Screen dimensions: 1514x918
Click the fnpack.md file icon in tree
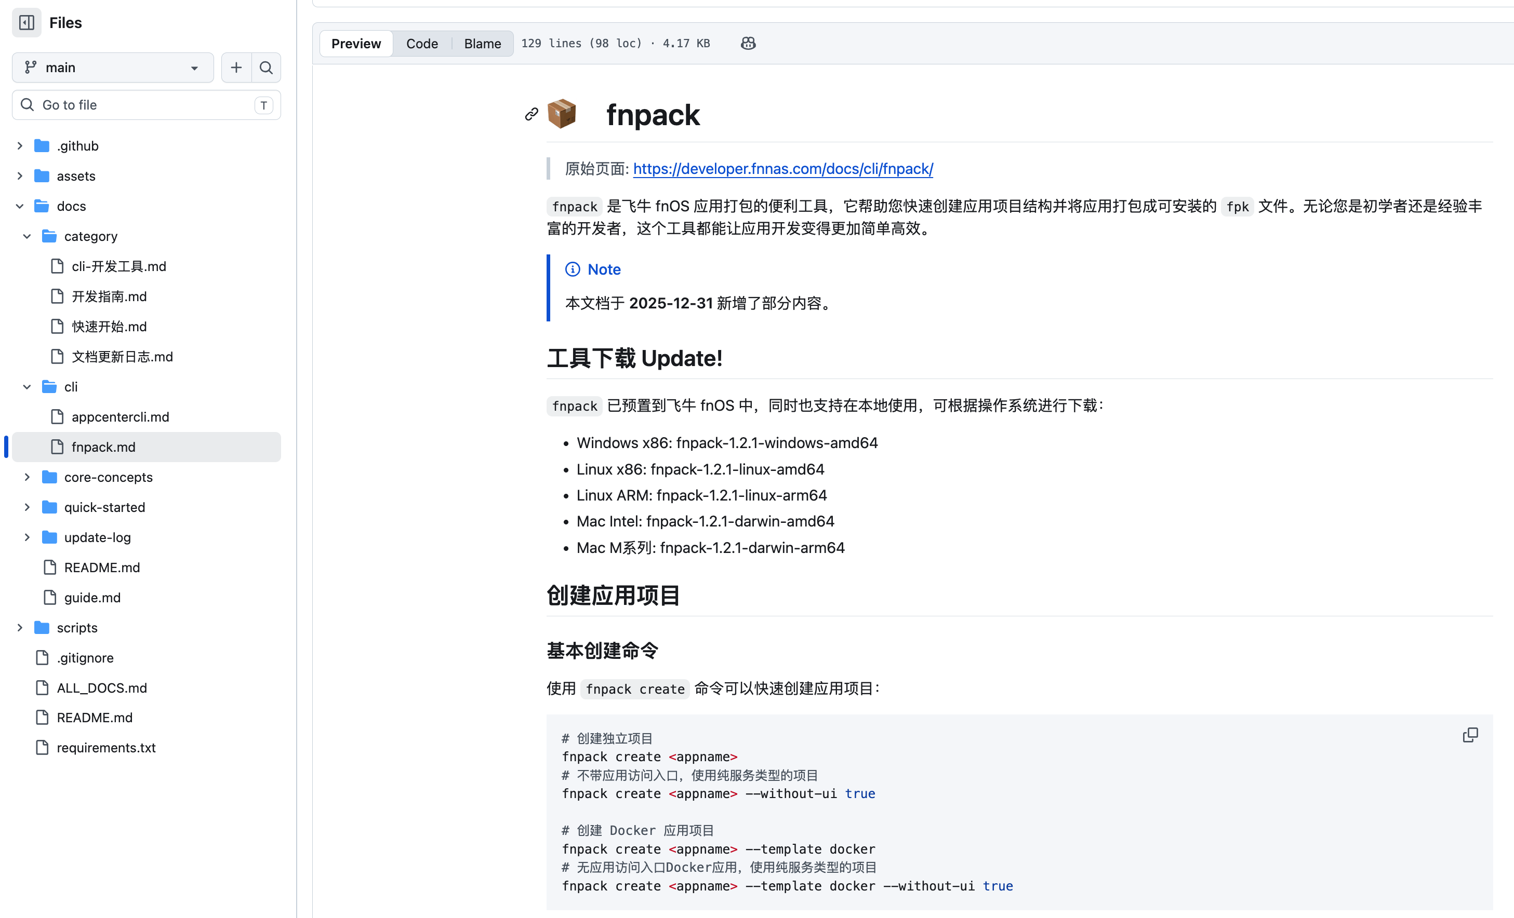pos(57,447)
